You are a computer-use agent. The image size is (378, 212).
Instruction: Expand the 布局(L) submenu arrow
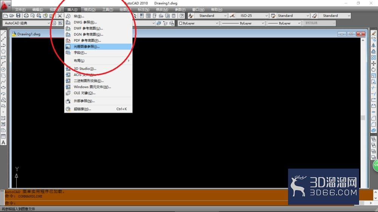click(129, 61)
